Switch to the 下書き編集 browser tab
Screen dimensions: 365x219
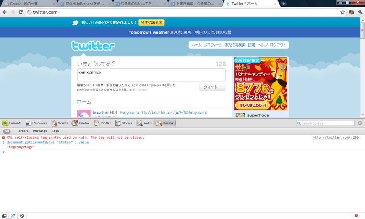(x=195, y=4)
